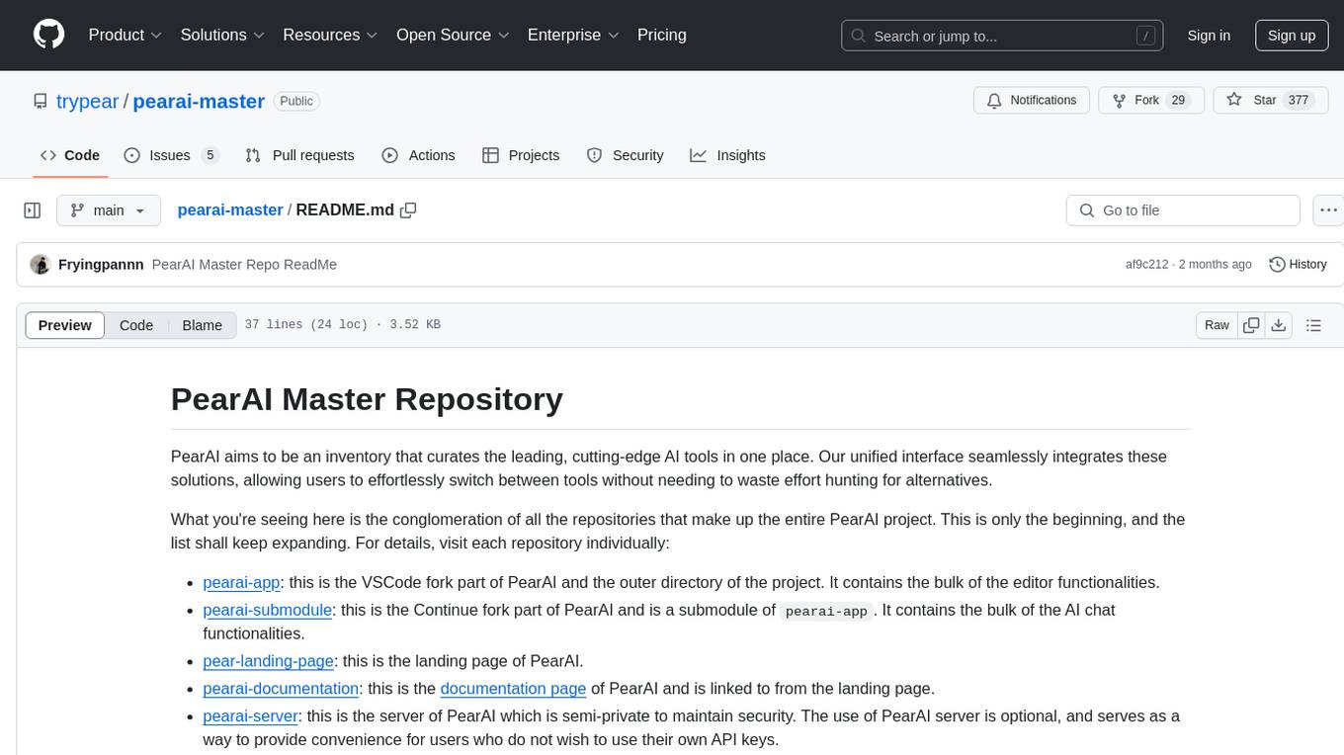Switch to Blame view

(x=203, y=325)
